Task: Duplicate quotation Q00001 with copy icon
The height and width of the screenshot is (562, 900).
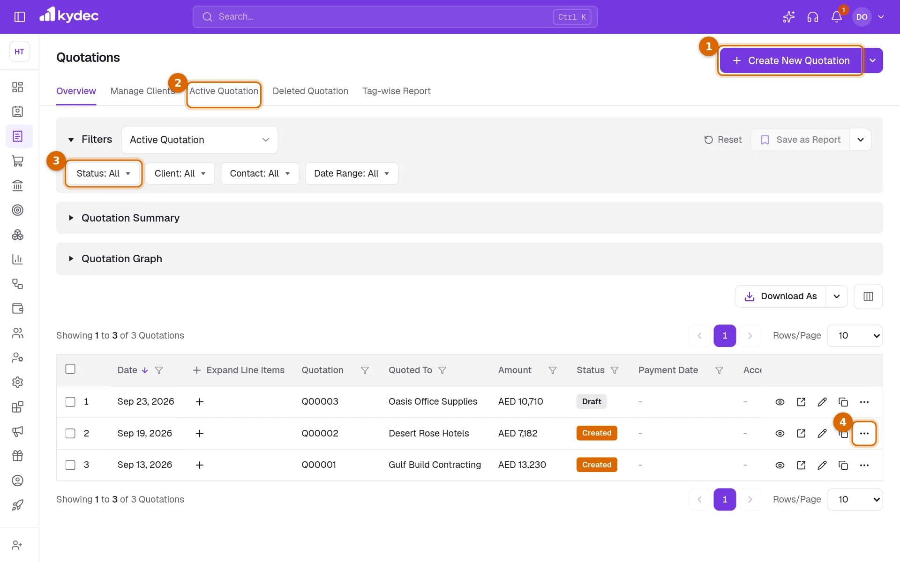Action: click(843, 465)
